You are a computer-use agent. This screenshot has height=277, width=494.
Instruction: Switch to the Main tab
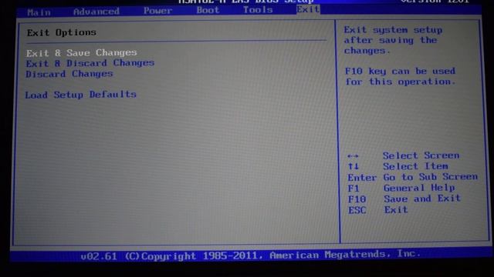(39, 12)
